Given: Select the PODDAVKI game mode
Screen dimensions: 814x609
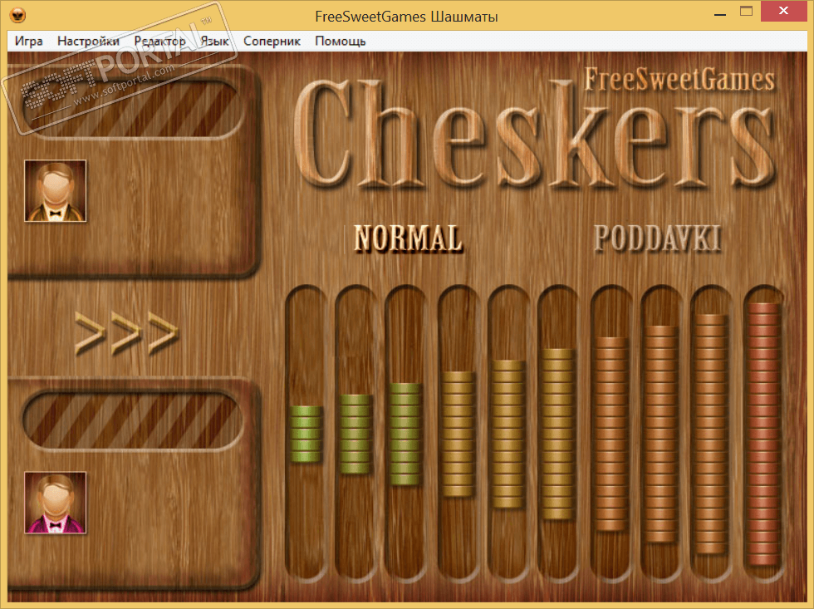Looking at the screenshot, I should click(658, 238).
